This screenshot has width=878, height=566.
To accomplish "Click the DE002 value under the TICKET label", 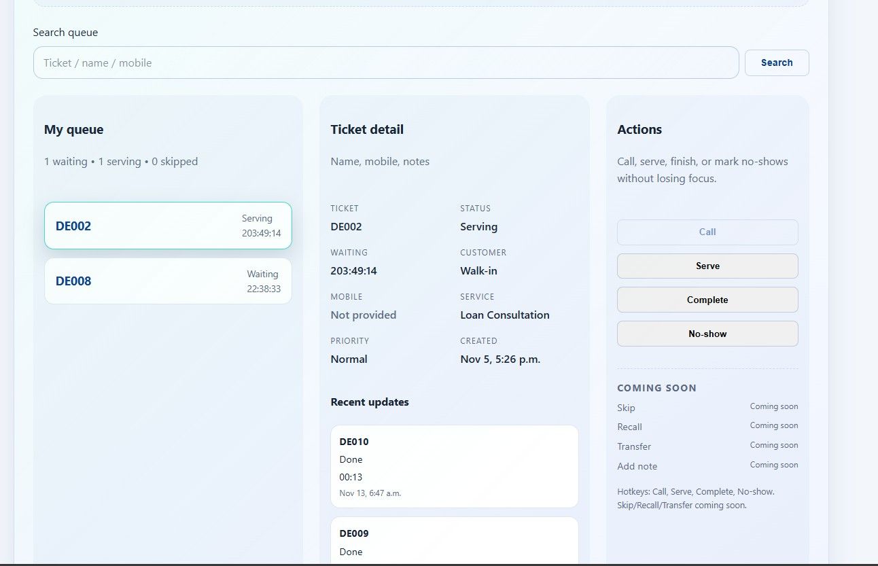I will 347,227.
